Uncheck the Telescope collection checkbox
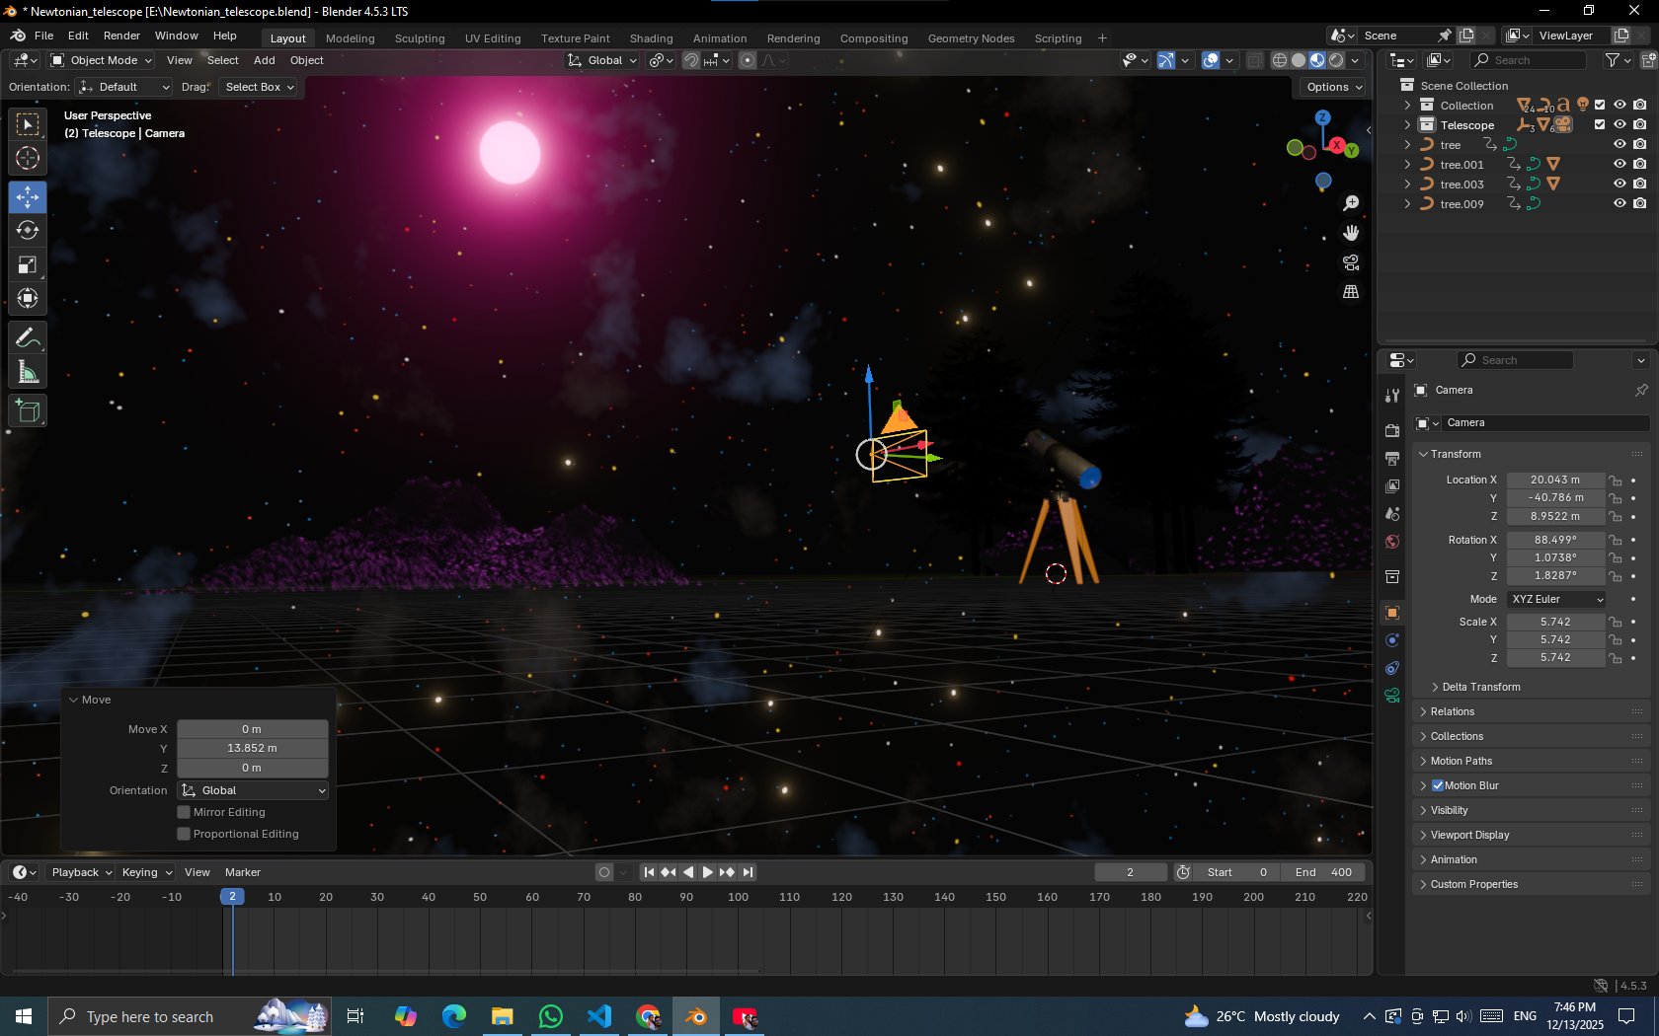 point(1600,124)
